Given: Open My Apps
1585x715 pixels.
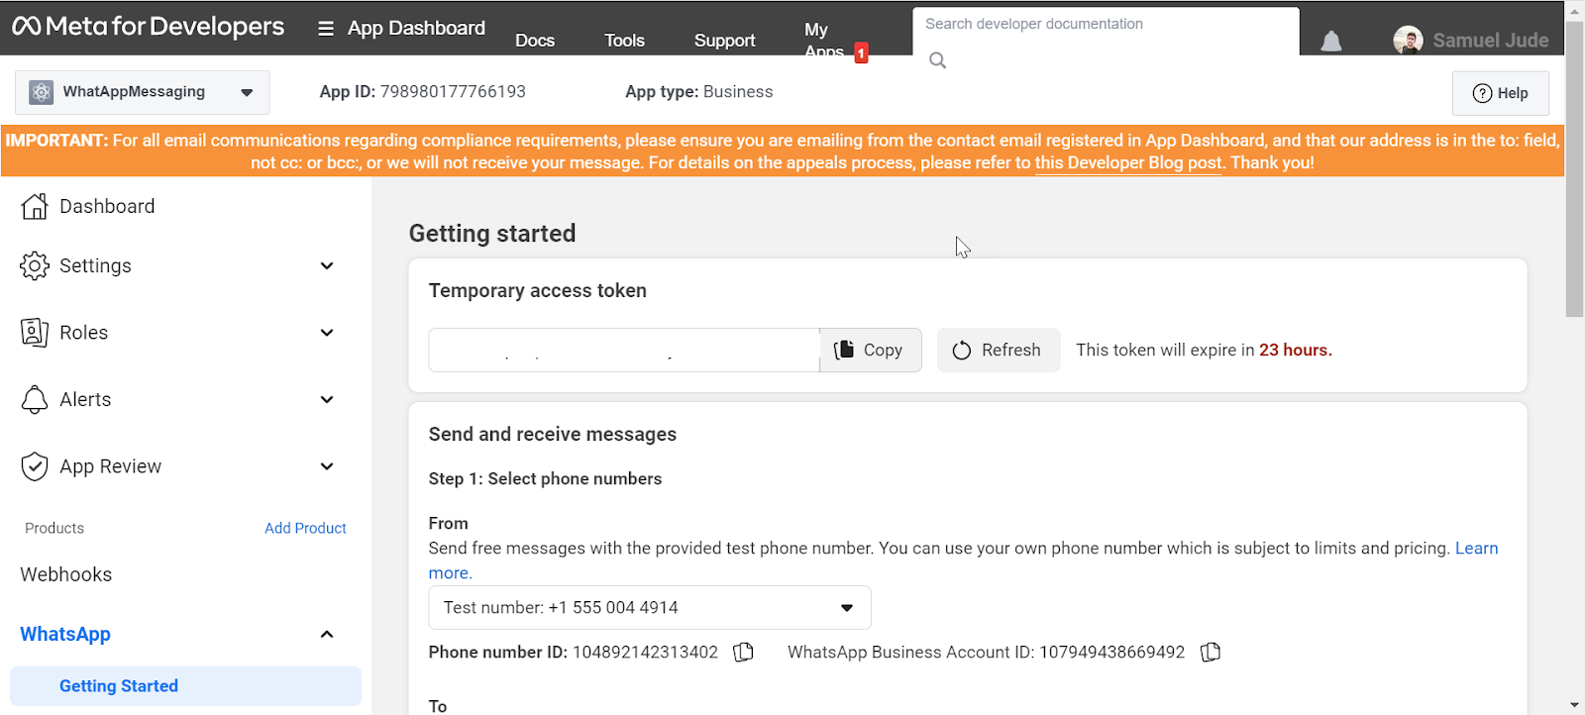Looking at the screenshot, I should click(824, 41).
